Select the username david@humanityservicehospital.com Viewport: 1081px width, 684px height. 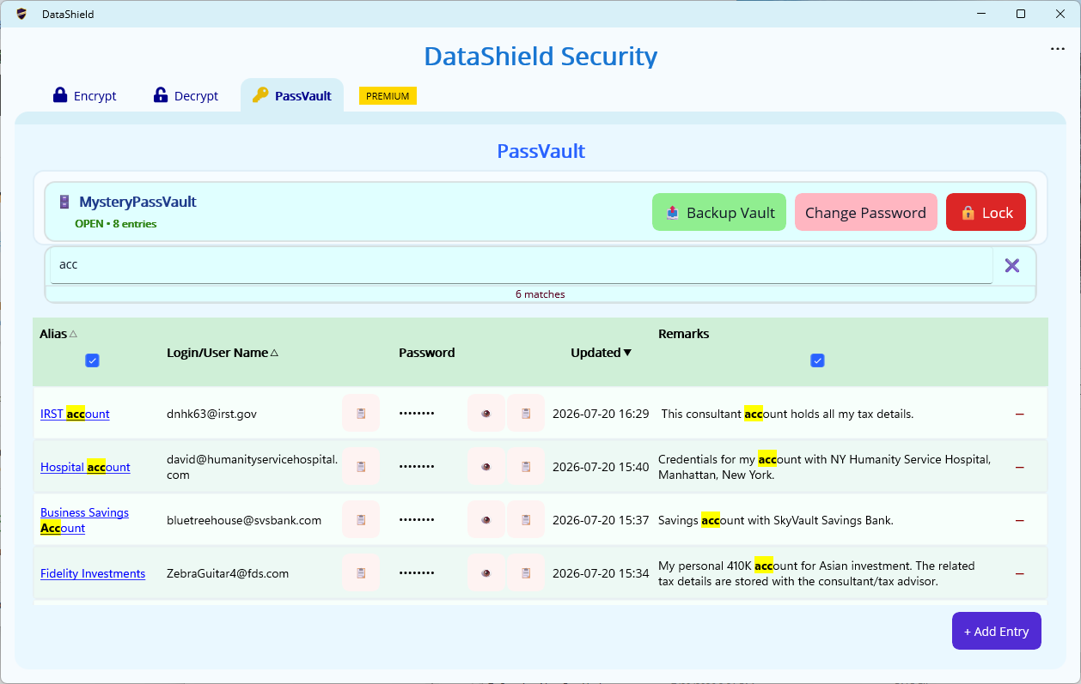click(253, 467)
